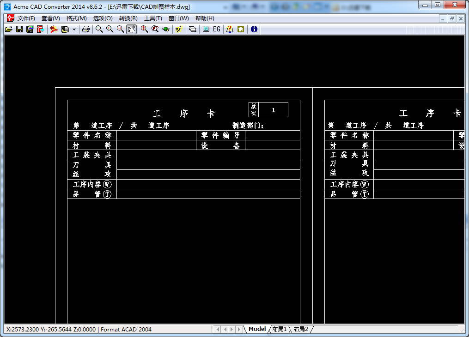The image size is (469, 337).
Task: Open a drawing file
Action: coord(8,29)
